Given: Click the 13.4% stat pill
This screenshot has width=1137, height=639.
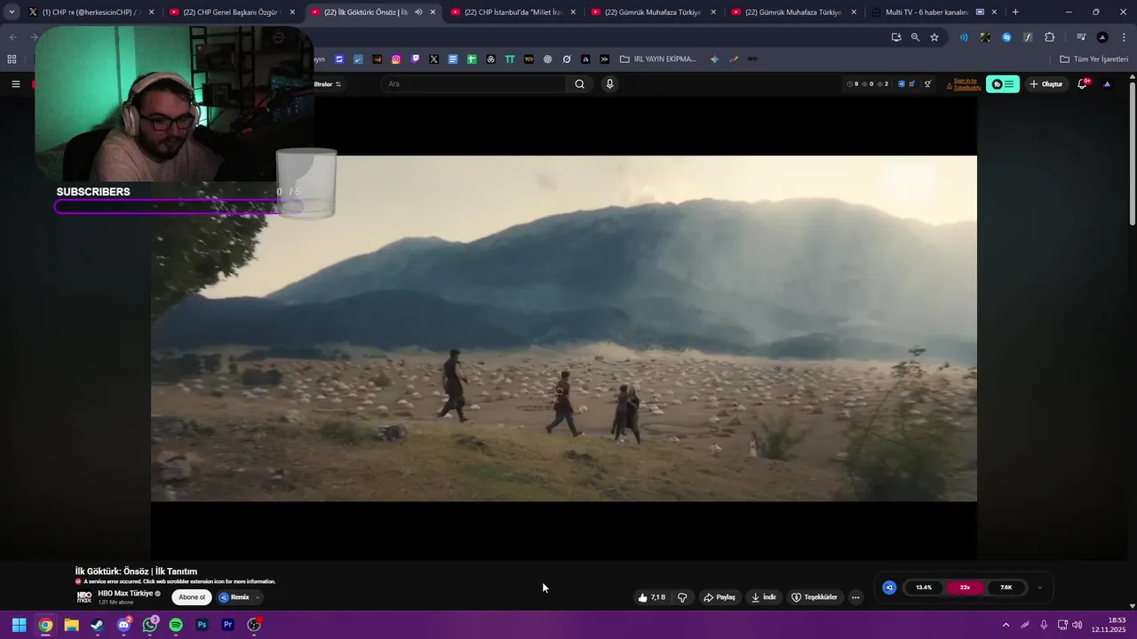Looking at the screenshot, I should tap(924, 588).
